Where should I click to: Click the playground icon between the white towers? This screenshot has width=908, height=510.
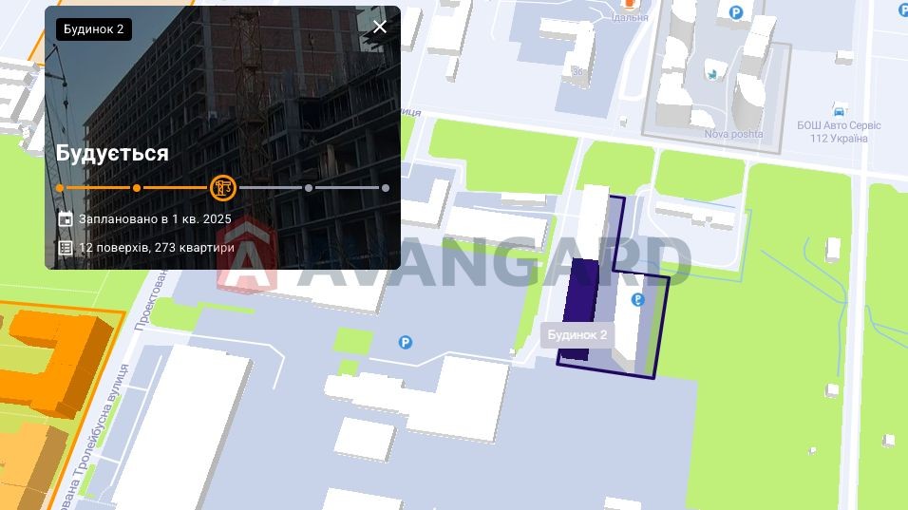[x=713, y=73]
